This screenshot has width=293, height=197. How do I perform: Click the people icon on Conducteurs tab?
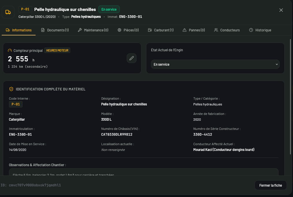[216, 30]
